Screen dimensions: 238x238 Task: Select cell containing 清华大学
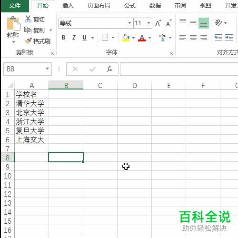coord(31,103)
